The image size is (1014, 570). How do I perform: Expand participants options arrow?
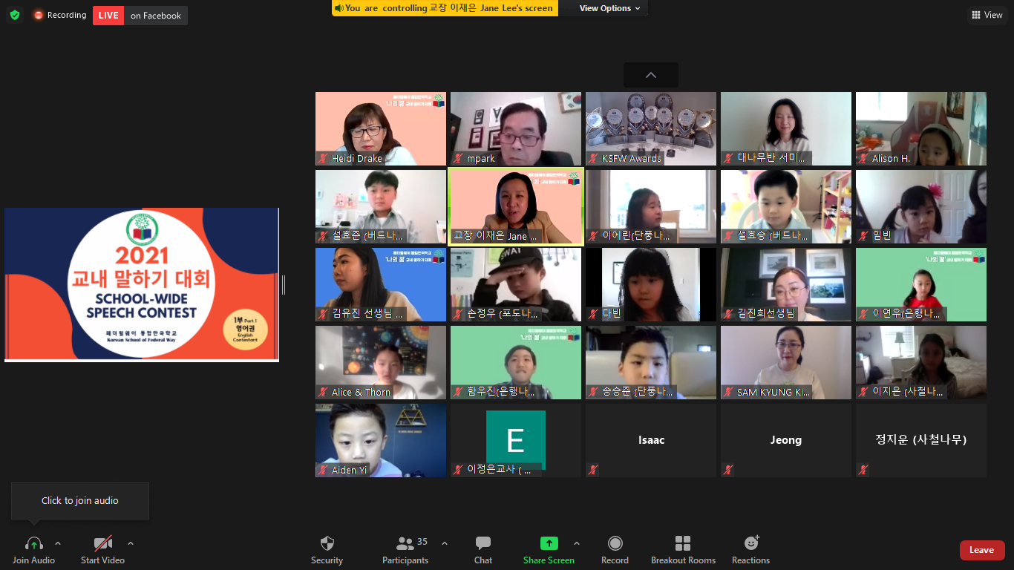[x=445, y=543]
